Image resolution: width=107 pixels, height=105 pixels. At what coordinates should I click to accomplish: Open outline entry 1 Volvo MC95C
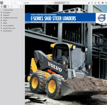click(x=8, y=10)
